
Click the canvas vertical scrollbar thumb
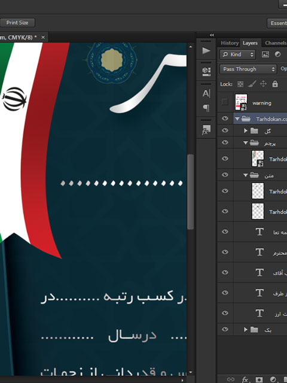tap(191, 191)
